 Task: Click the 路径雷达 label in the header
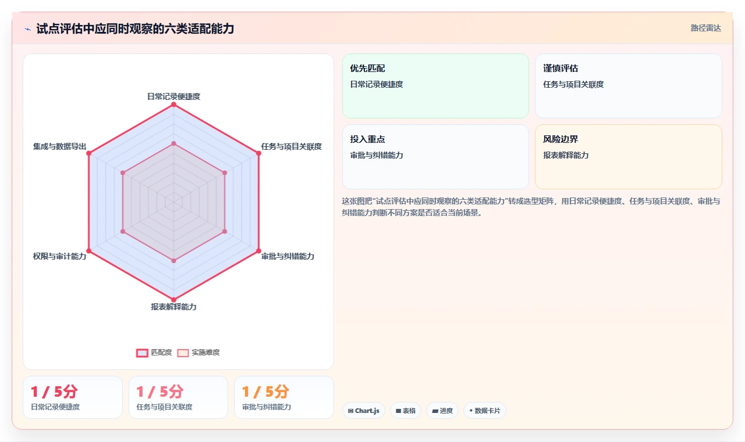tap(705, 28)
